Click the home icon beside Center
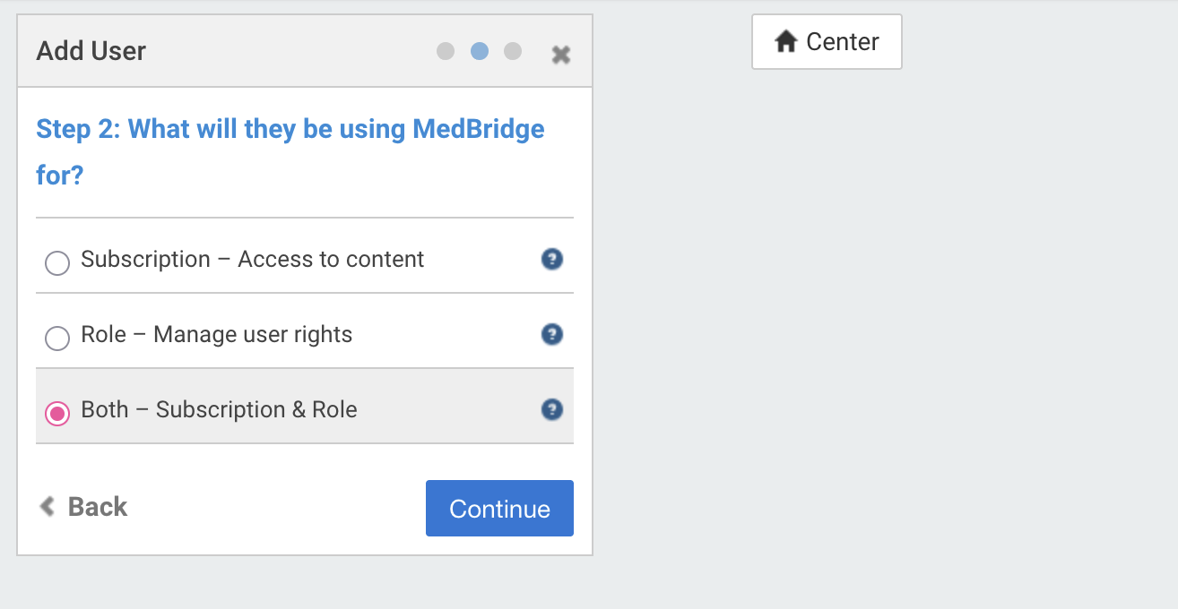Image resolution: width=1178 pixels, height=609 pixels. 786,41
